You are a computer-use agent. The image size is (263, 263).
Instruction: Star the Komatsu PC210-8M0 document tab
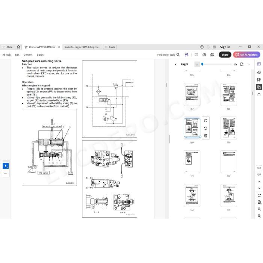[x=26, y=47]
